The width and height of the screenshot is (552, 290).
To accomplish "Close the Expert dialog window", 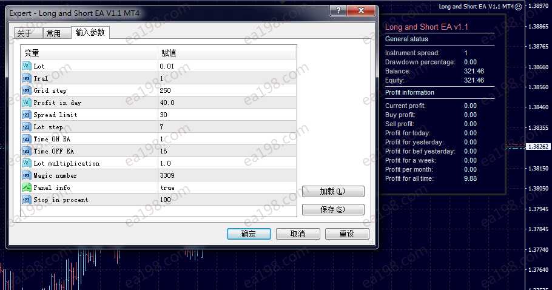I will (x=361, y=10).
